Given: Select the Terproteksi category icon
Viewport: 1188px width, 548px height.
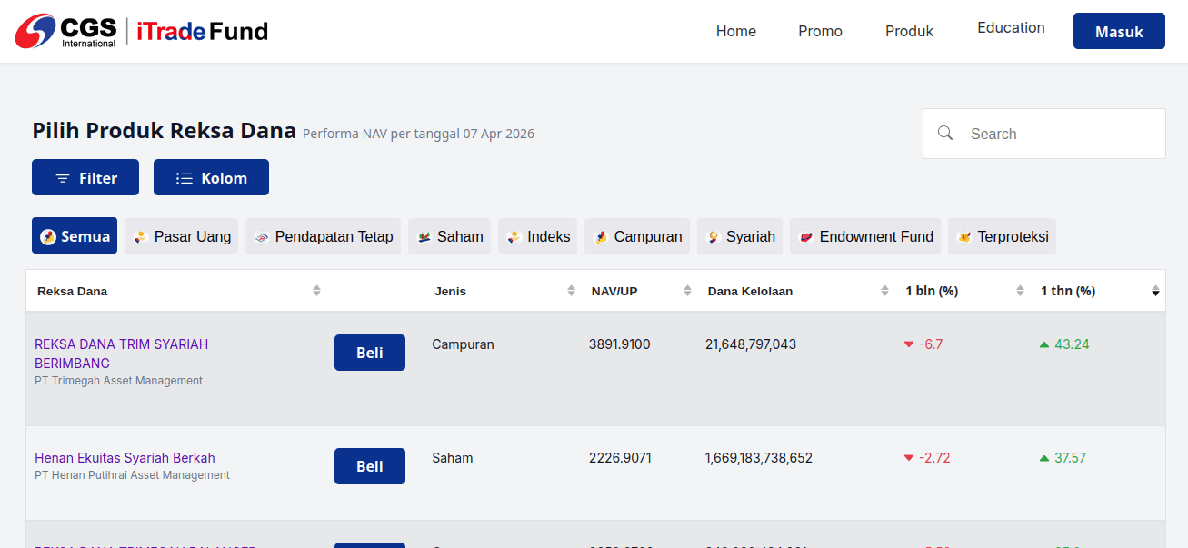Looking at the screenshot, I should point(964,237).
